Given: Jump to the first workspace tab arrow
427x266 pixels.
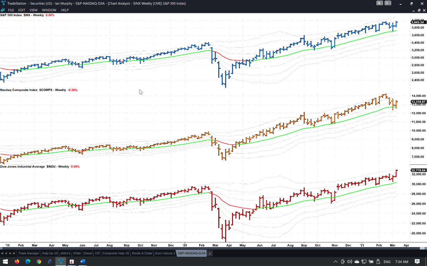Looking at the screenshot, I should [2, 253].
